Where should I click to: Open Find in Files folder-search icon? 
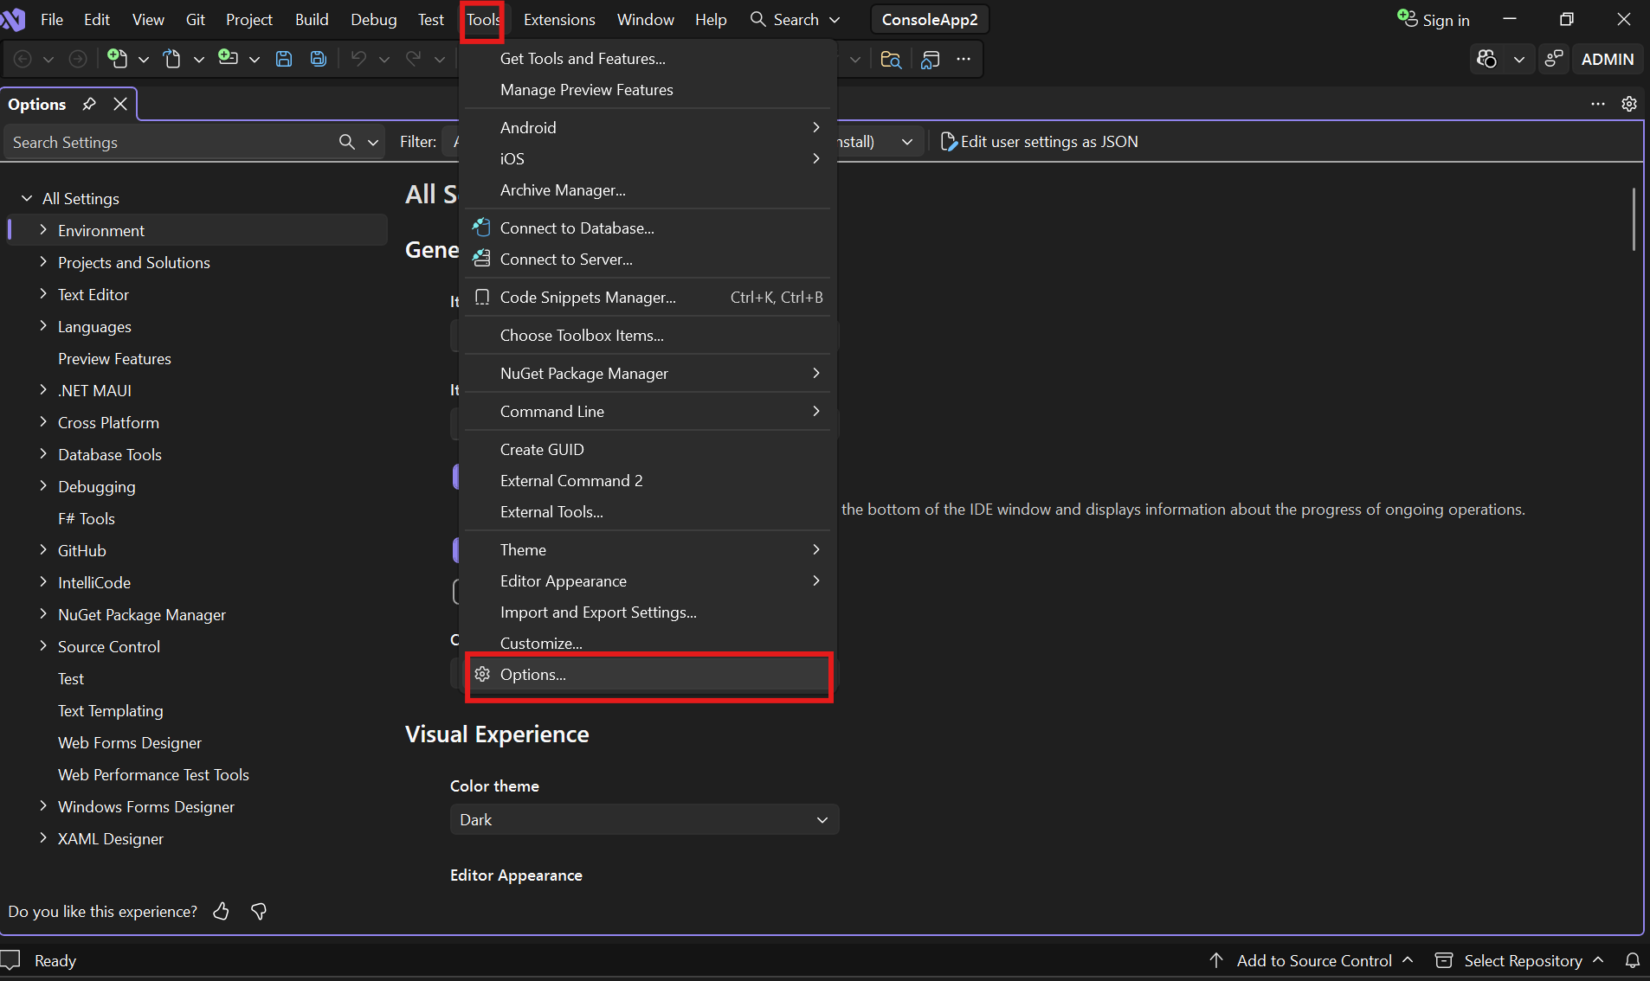(891, 59)
